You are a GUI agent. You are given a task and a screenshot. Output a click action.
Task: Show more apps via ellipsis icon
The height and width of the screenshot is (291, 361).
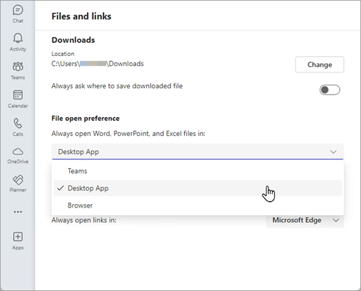point(18,212)
